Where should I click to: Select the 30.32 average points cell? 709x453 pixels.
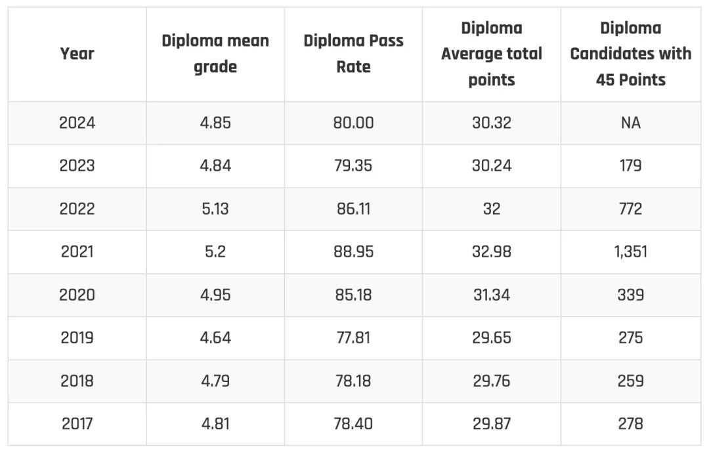click(492, 123)
